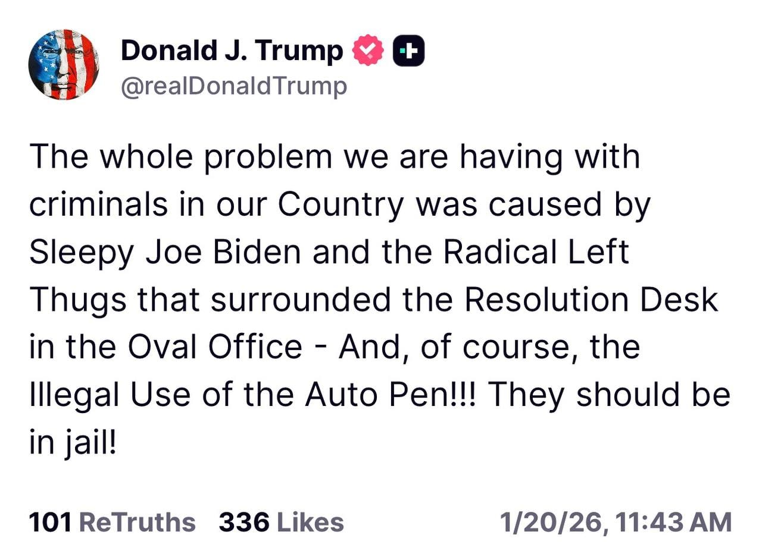Open the 1/20/26 date in timestamp
This screenshot has width=762, height=548.
pos(549,522)
